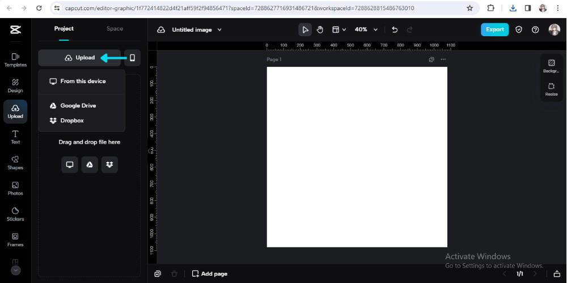Select the pointer selection tool
567x283 pixels.
pyautogui.click(x=305, y=29)
